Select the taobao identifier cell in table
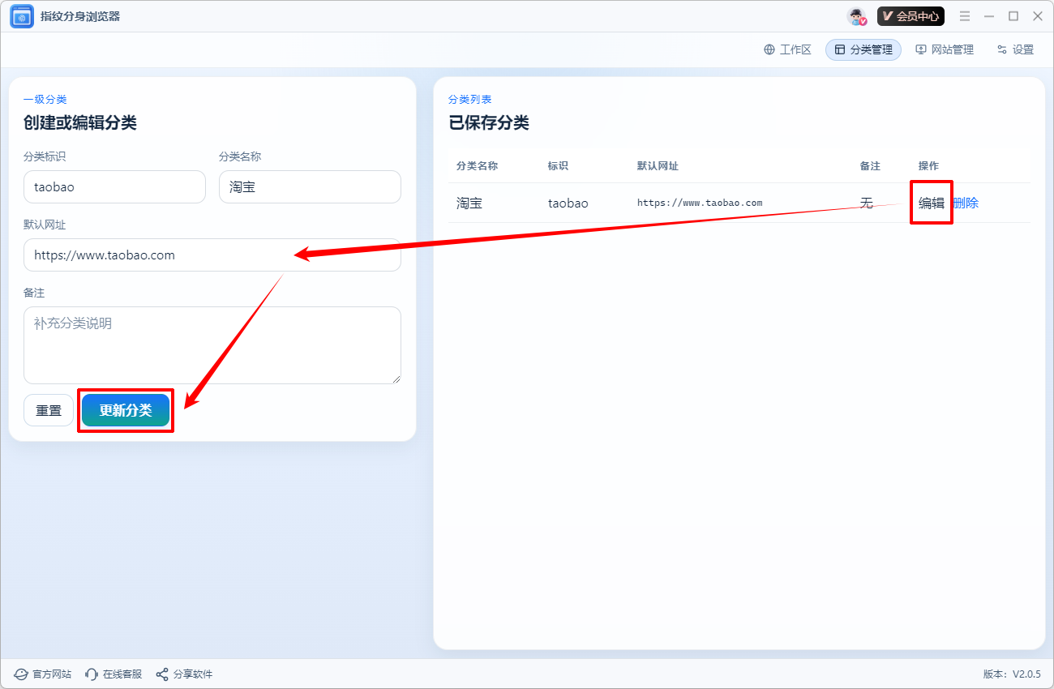The image size is (1054, 689). [x=568, y=203]
